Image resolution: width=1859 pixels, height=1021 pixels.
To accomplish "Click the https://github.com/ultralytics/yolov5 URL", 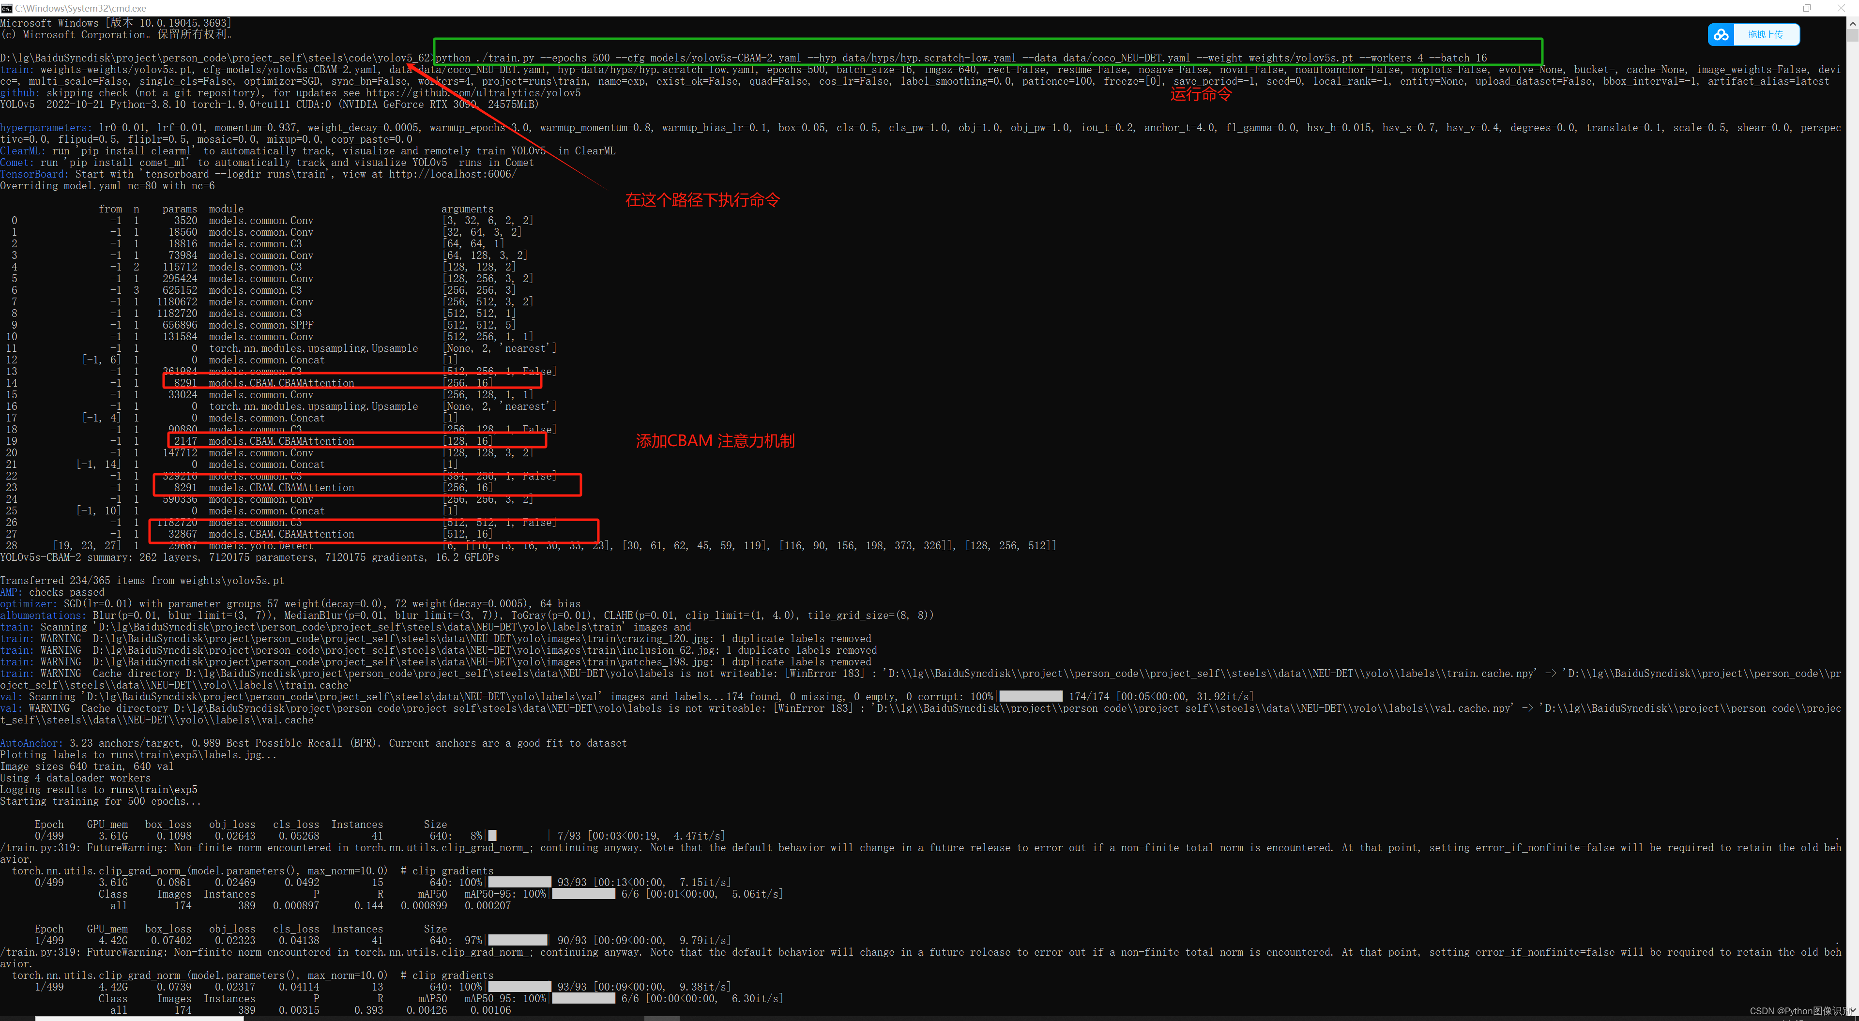I will pos(472,93).
